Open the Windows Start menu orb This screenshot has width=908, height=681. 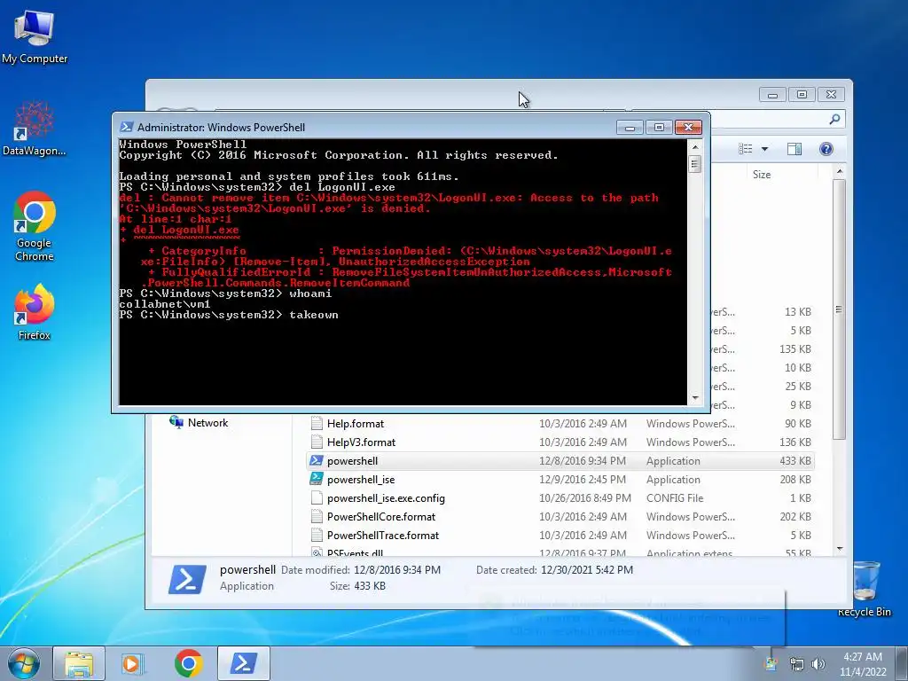coord(24,663)
